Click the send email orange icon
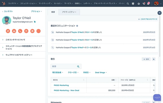Screen dimensions: 163x103 coord(14,31)
